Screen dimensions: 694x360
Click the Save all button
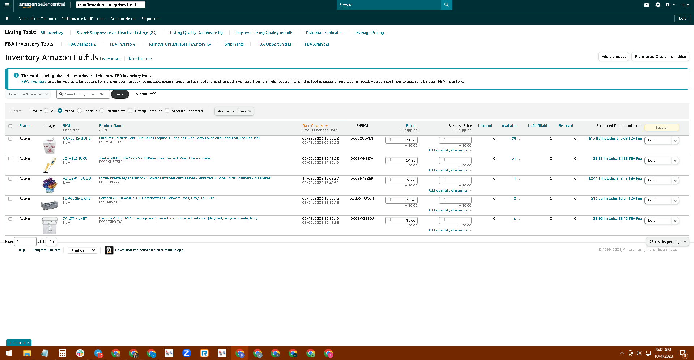click(662, 128)
